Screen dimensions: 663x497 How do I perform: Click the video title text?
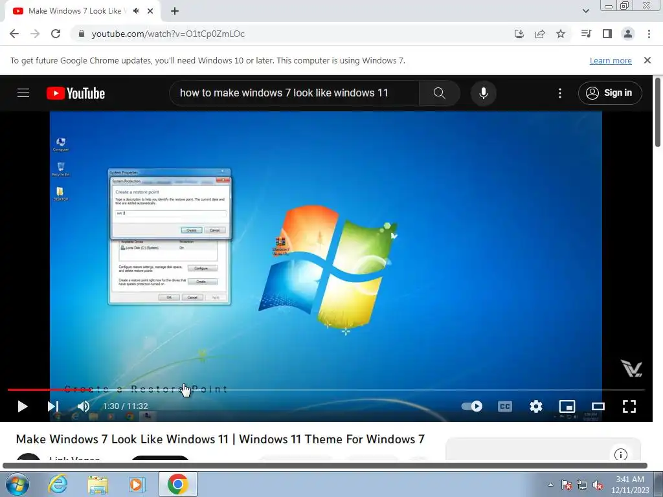[220, 439]
